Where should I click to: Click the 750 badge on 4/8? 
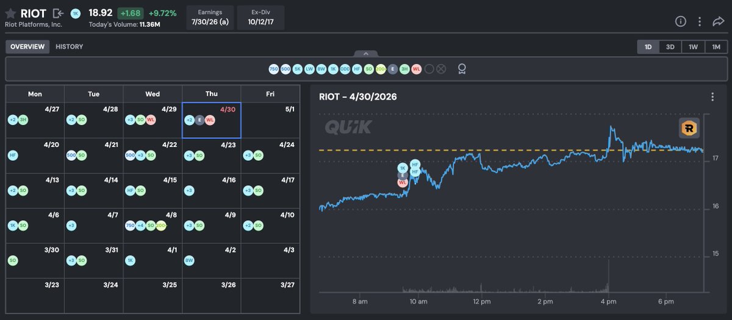click(x=130, y=226)
